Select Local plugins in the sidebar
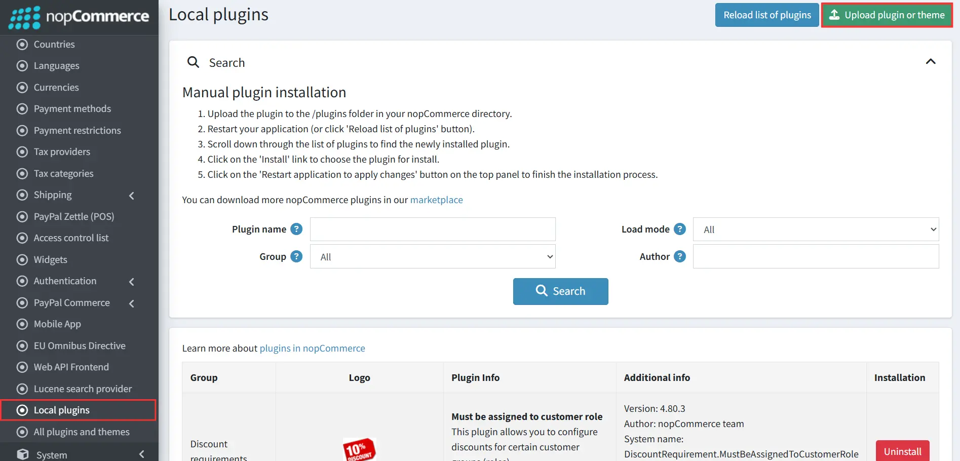960x461 pixels. [61, 410]
